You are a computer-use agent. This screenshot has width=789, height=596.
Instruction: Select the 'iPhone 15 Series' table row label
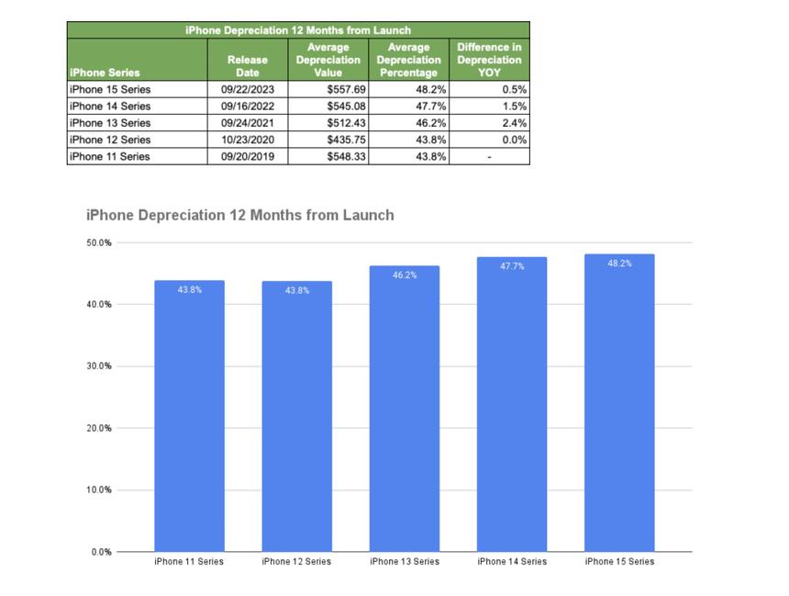[110, 90]
